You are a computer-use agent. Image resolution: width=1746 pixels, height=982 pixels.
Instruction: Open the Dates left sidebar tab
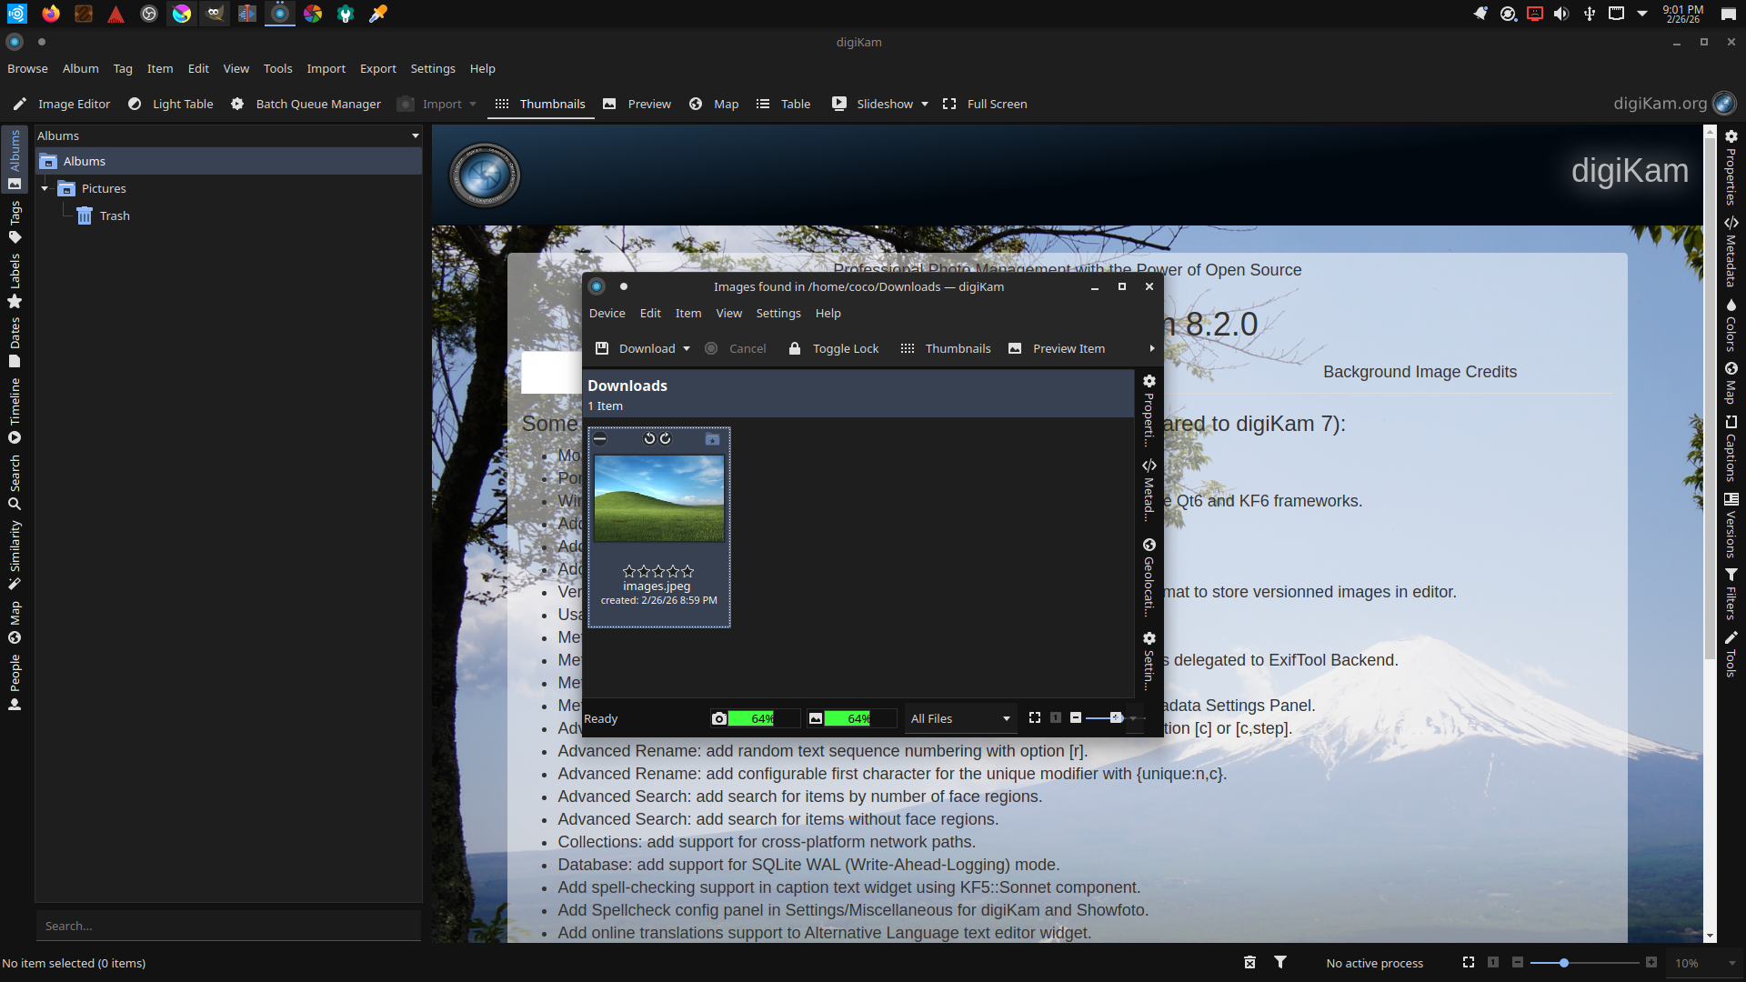[15, 342]
